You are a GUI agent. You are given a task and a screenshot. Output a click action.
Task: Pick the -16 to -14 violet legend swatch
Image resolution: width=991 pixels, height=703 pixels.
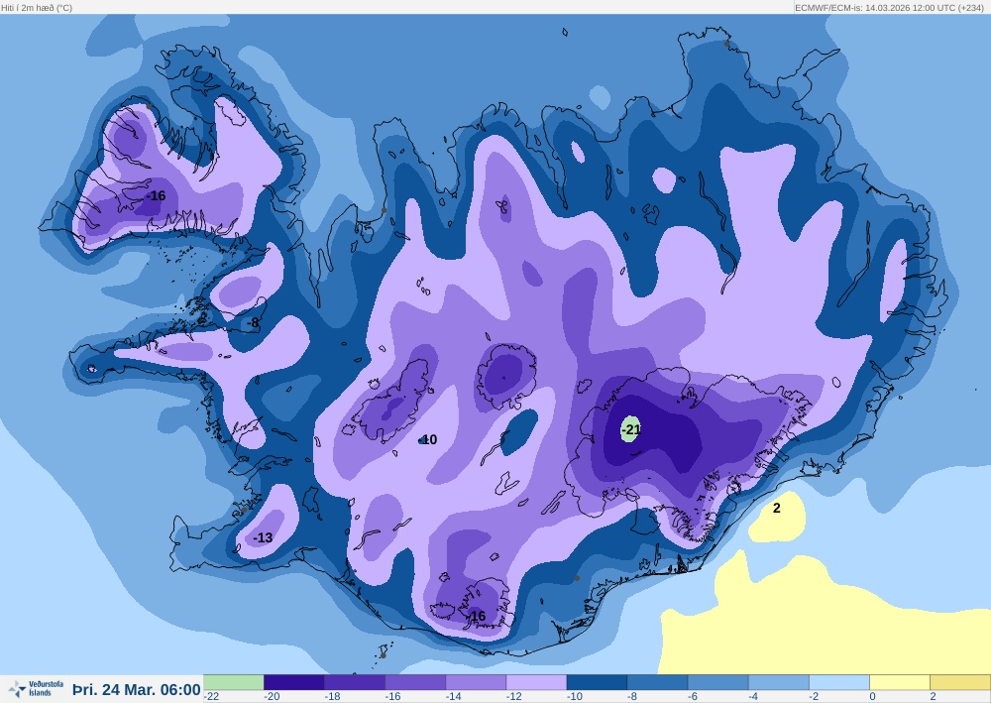[x=415, y=682]
